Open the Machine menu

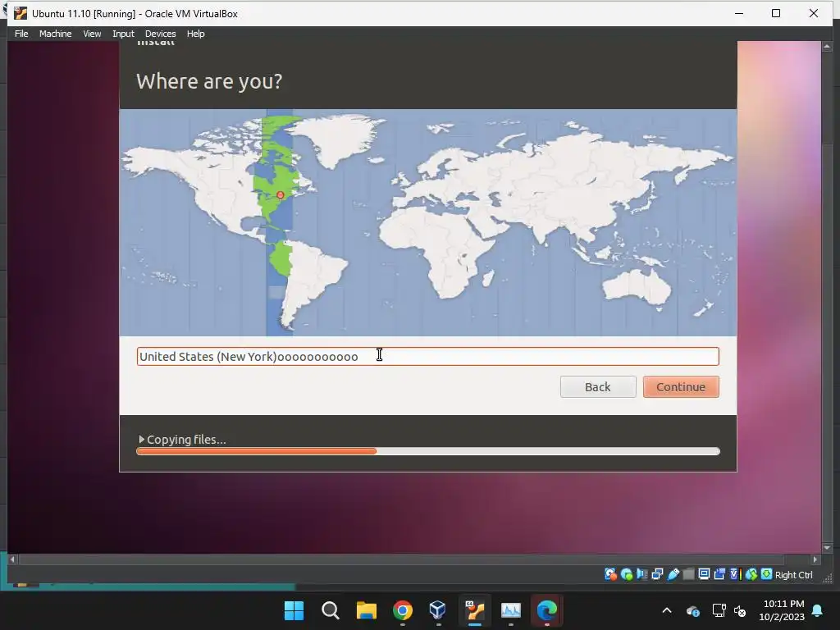[55, 34]
